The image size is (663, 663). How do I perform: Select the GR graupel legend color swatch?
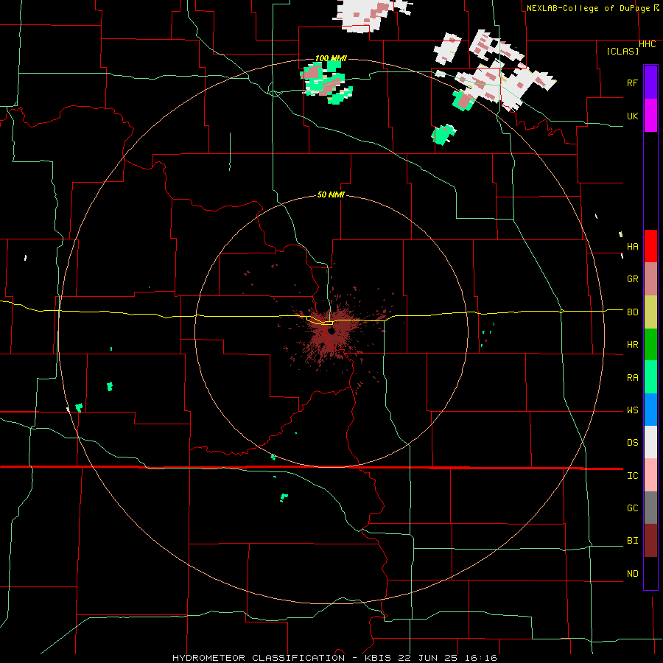[650, 279]
